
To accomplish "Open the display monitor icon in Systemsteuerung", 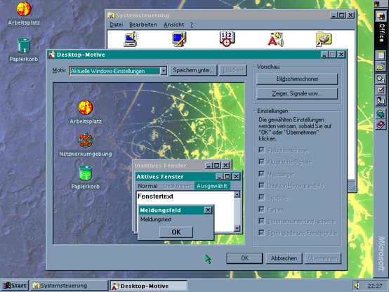I will [179, 39].
